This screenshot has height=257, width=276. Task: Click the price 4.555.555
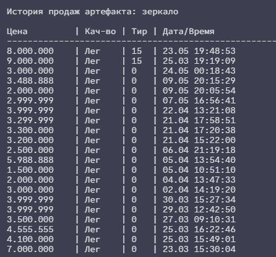(30, 229)
